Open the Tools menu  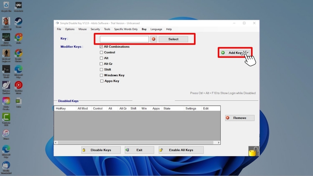coord(107,29)
